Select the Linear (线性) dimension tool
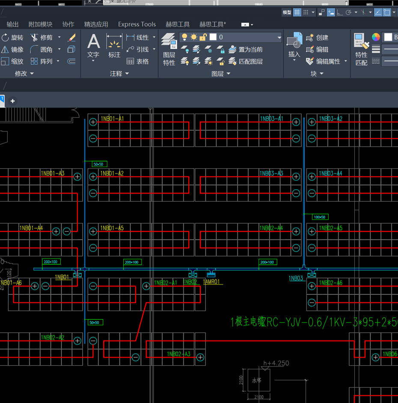The height and width of the screenshot is (403, 398). click(x=138, y=38)
